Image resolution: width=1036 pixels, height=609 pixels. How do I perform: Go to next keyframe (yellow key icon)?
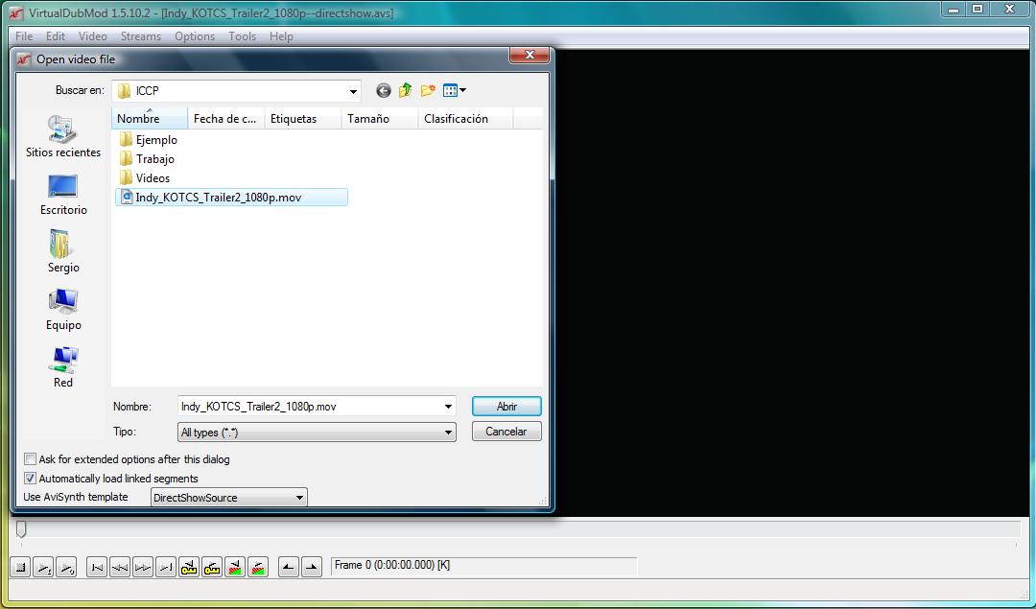click(x=212, y=567)
